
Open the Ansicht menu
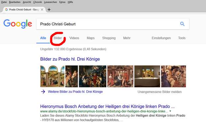coord(27,2)
